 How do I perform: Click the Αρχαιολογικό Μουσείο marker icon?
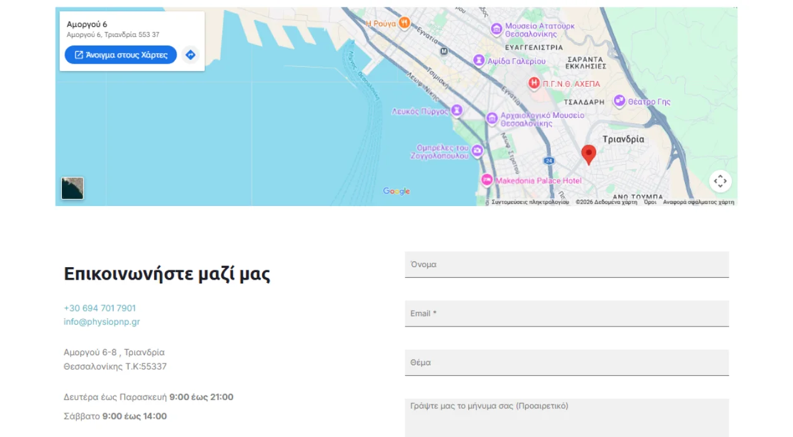click(492, 119)
